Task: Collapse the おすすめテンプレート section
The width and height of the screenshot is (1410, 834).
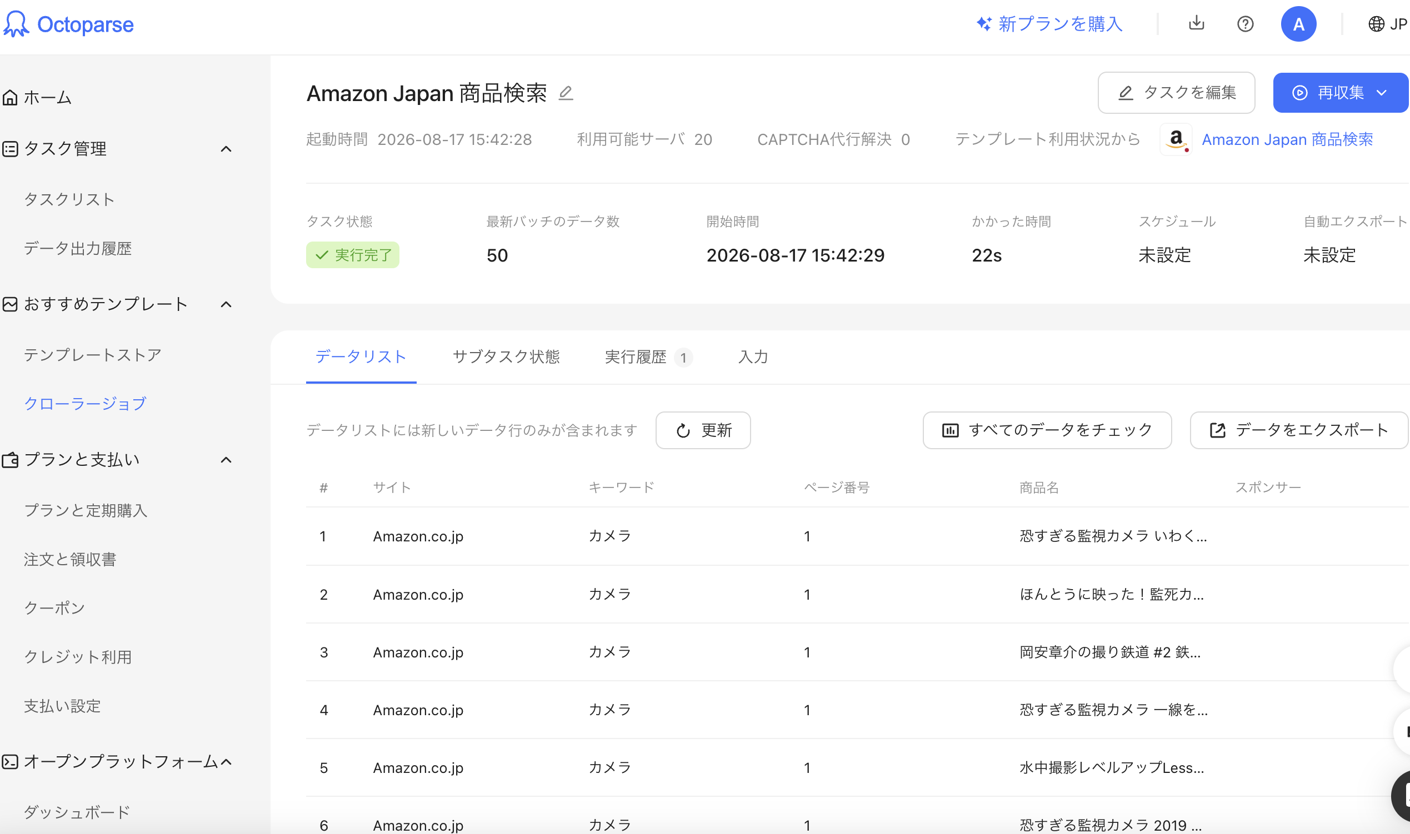Action: point(226,305)
